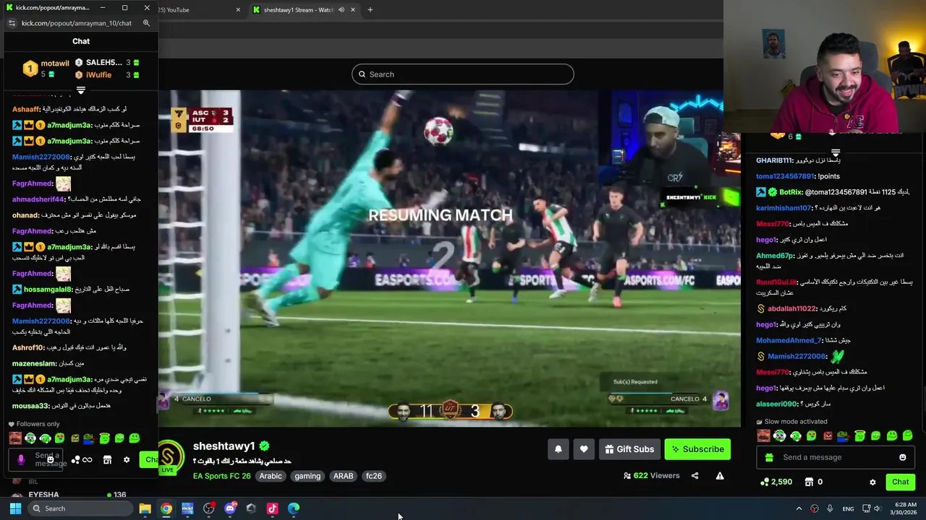Viewport: 926px width, 520px height.
Task: Click username mazeneslam in popout chat
Action: [34, 363]
